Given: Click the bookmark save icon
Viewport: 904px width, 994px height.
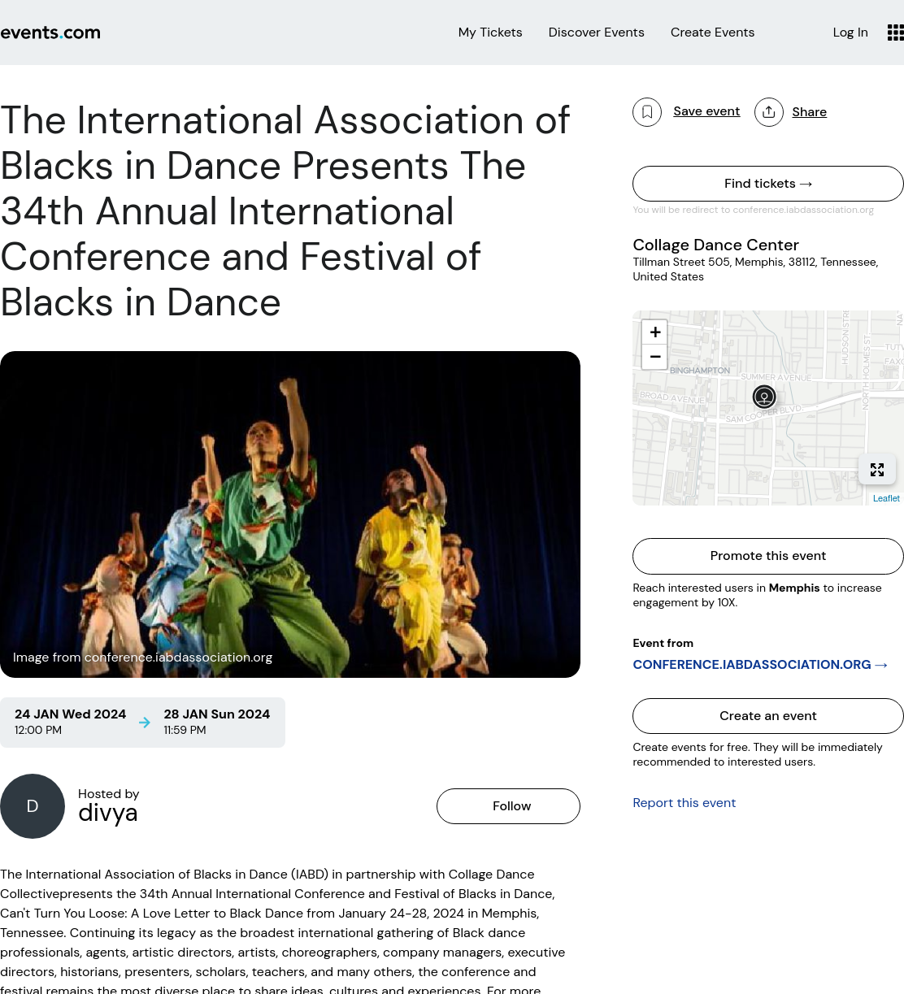Looking at the screenshot, I should coord(647,112).
